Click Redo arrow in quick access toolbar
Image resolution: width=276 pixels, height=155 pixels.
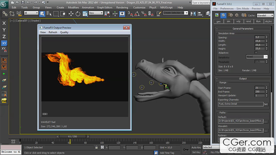pos(35,2)
